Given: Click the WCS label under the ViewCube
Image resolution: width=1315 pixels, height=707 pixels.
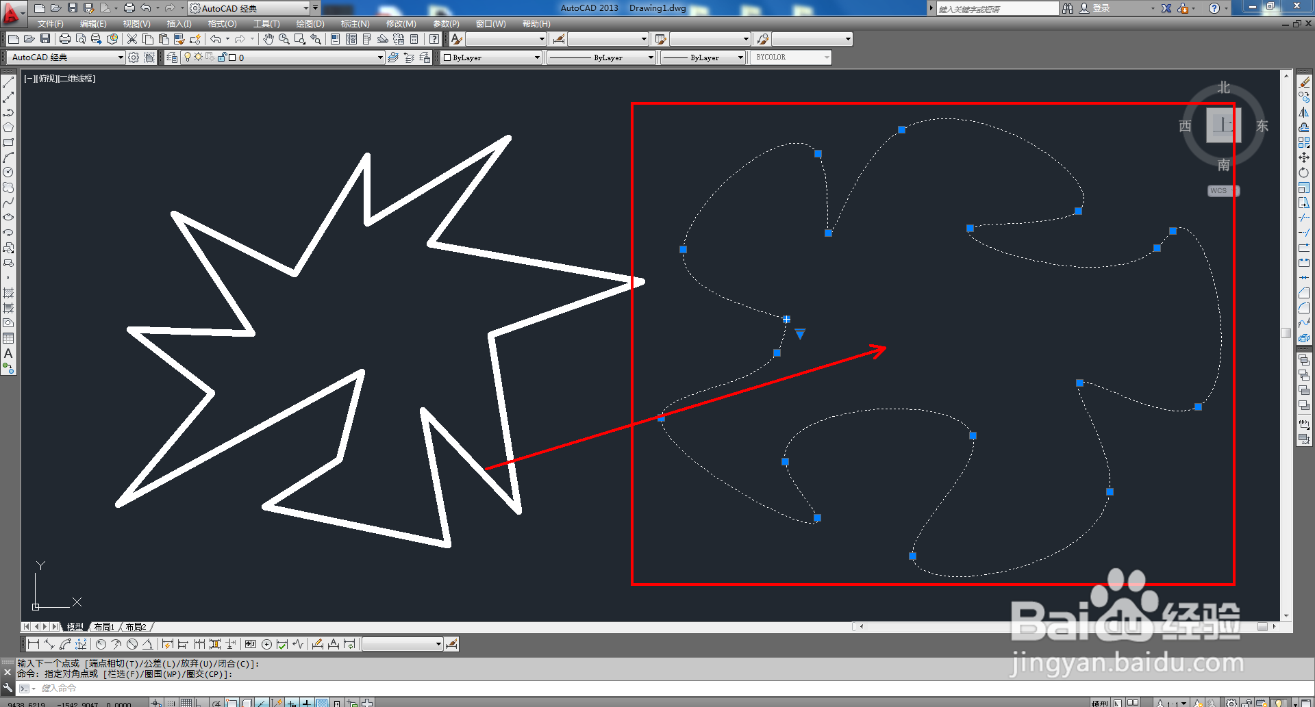Looking at the screenshot, I should point(1223,191).
